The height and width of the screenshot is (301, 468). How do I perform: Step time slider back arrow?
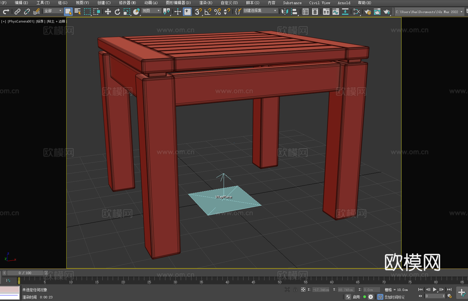(4, 273)
